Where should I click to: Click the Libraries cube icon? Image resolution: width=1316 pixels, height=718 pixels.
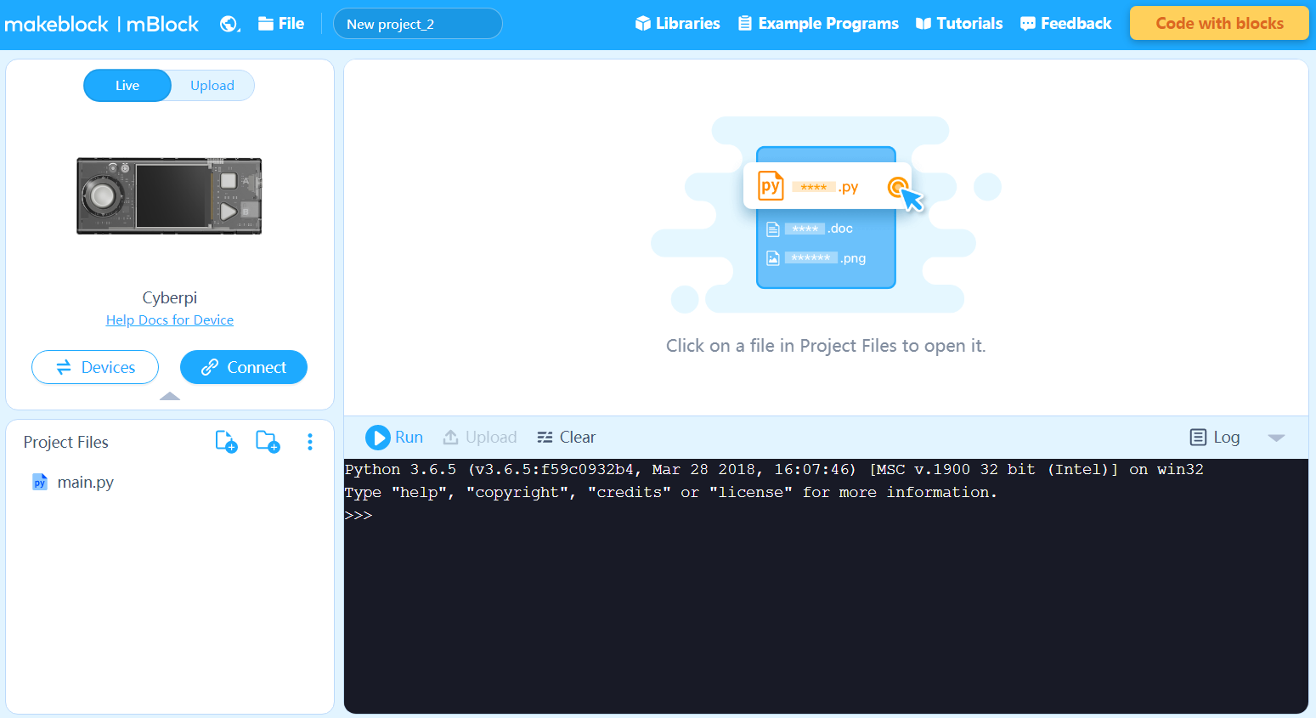pos(643,24)
